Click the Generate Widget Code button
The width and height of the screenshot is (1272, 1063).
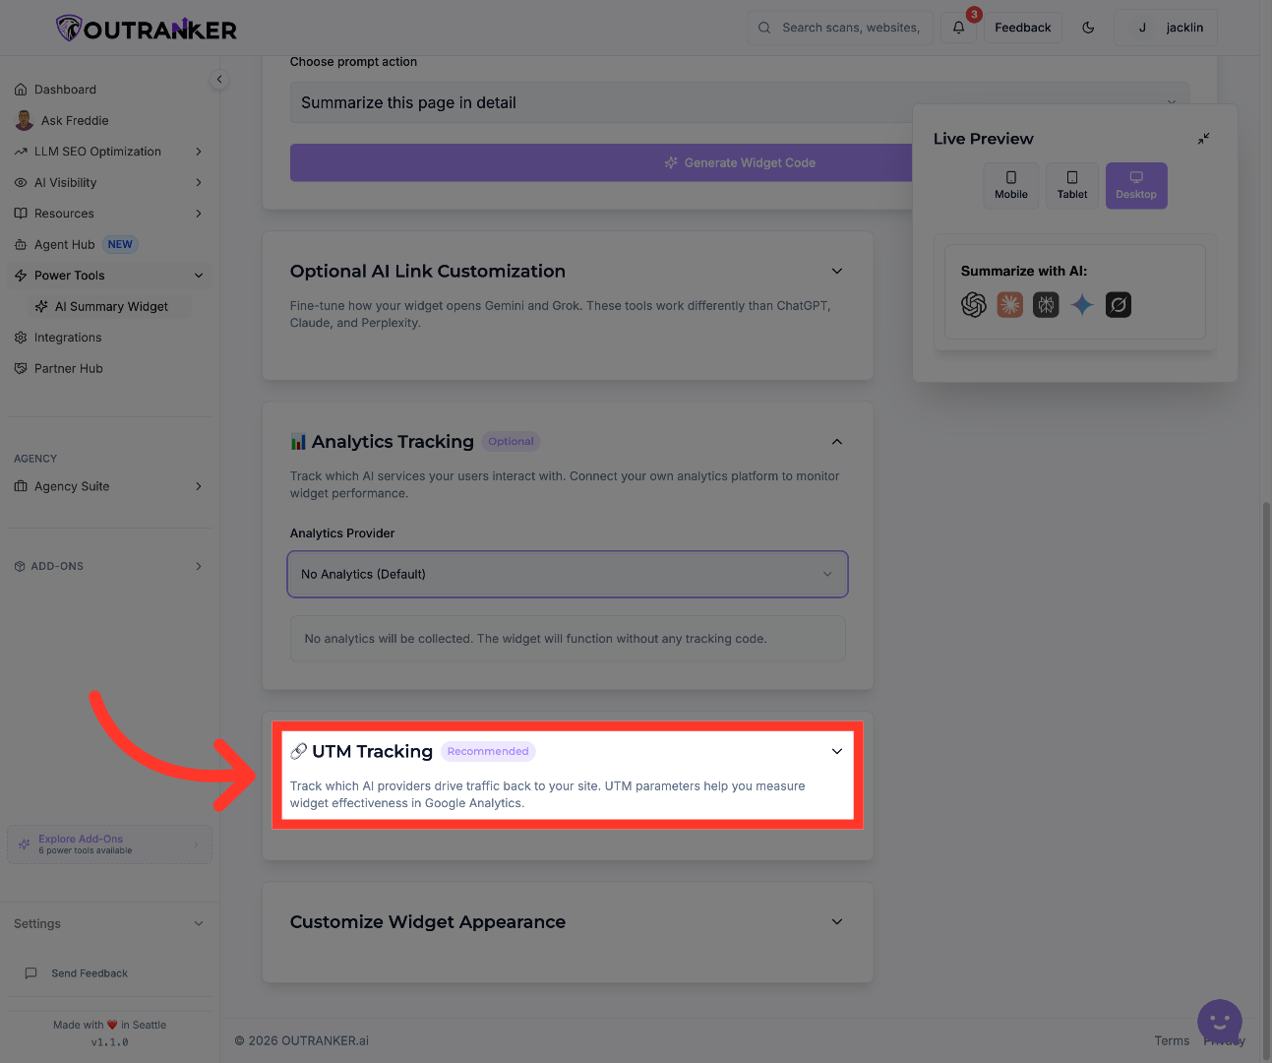pyautogui.click(x=740, y=162)
